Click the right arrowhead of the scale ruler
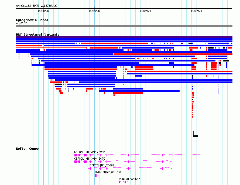 click(232, 8)
